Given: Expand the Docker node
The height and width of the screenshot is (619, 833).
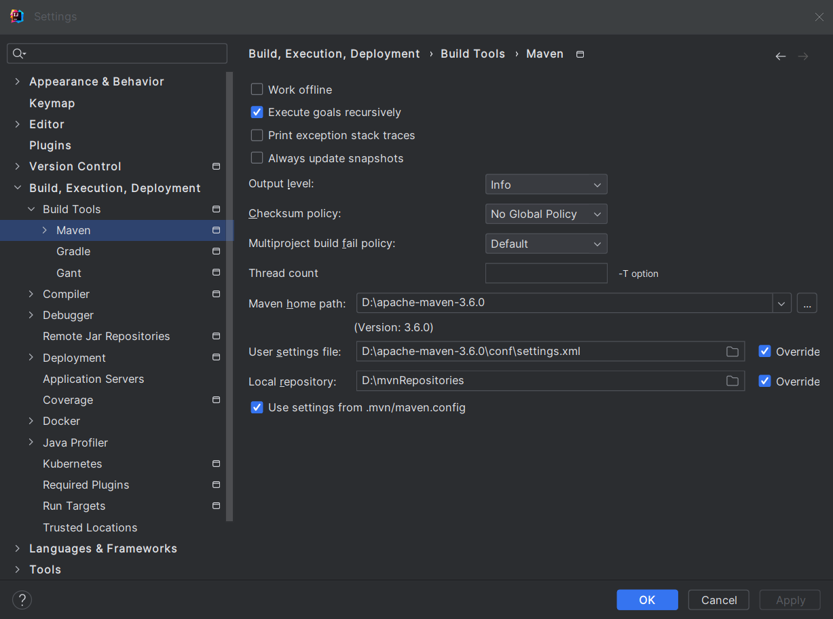Looking at the screenshot, I should click(x=31, y=421).
